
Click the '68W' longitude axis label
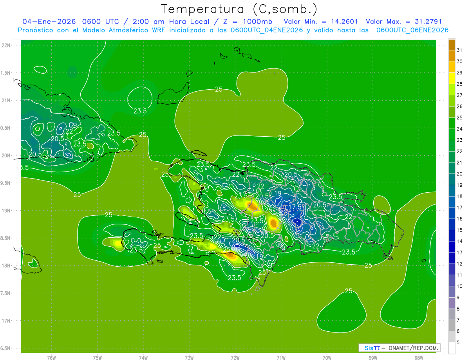point(419,358)
